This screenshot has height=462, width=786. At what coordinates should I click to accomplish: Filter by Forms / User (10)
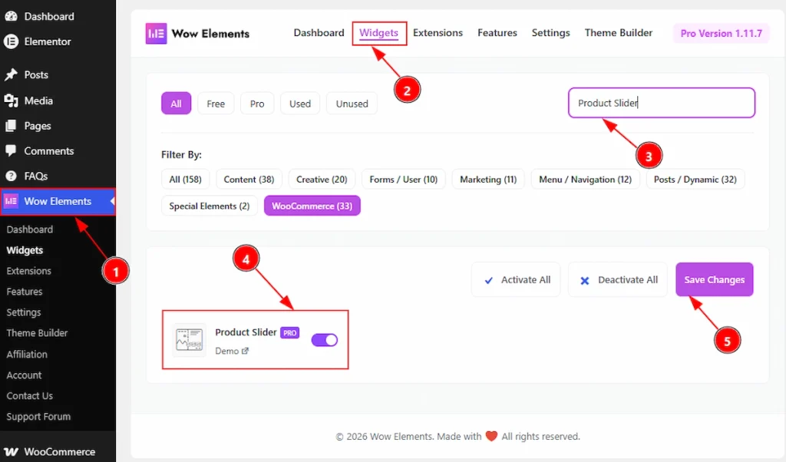pyautogui.click(x=403, y=179)
